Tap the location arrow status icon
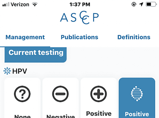Viewport: 159px width, 118px height. coord(141,4)
